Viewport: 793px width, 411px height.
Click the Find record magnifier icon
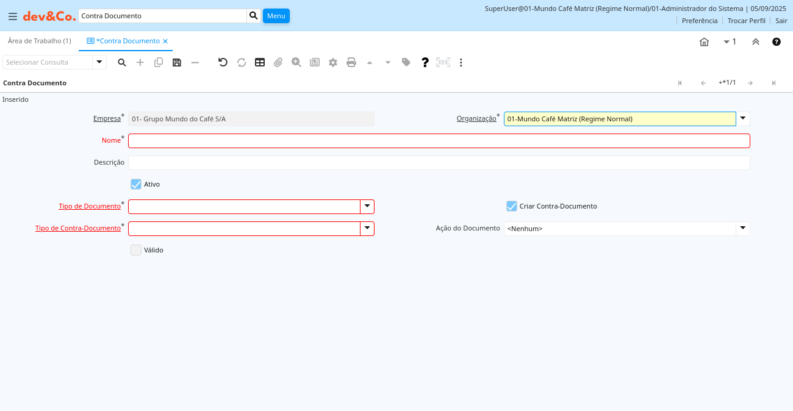(122, 62)
